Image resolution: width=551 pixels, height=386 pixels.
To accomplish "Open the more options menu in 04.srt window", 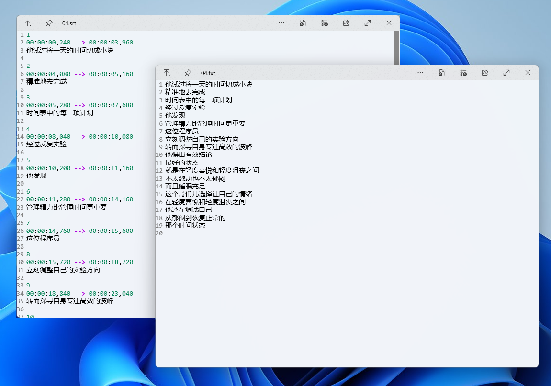I will [x=281, y=23].
